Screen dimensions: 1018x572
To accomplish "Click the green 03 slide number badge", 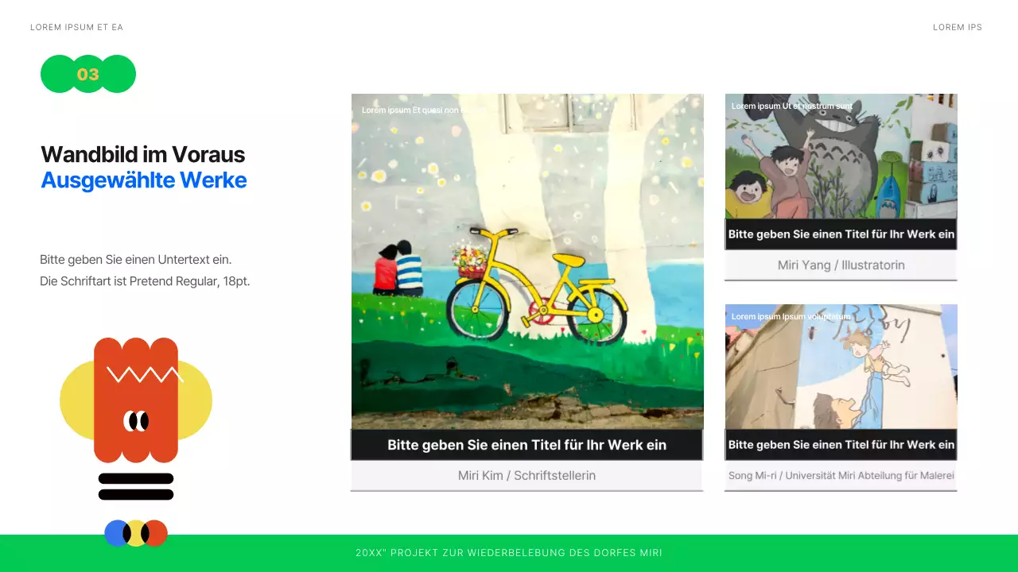I will (88, 74).
